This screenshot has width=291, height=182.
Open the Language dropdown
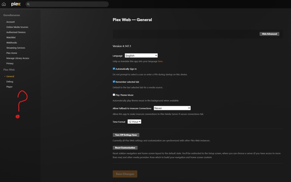141,56
